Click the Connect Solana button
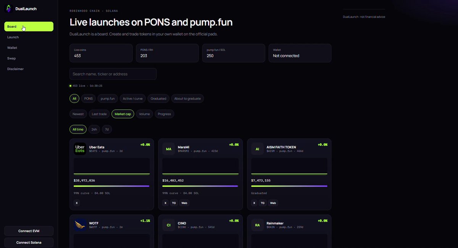The image size is (458, 248). pos(29,242)
